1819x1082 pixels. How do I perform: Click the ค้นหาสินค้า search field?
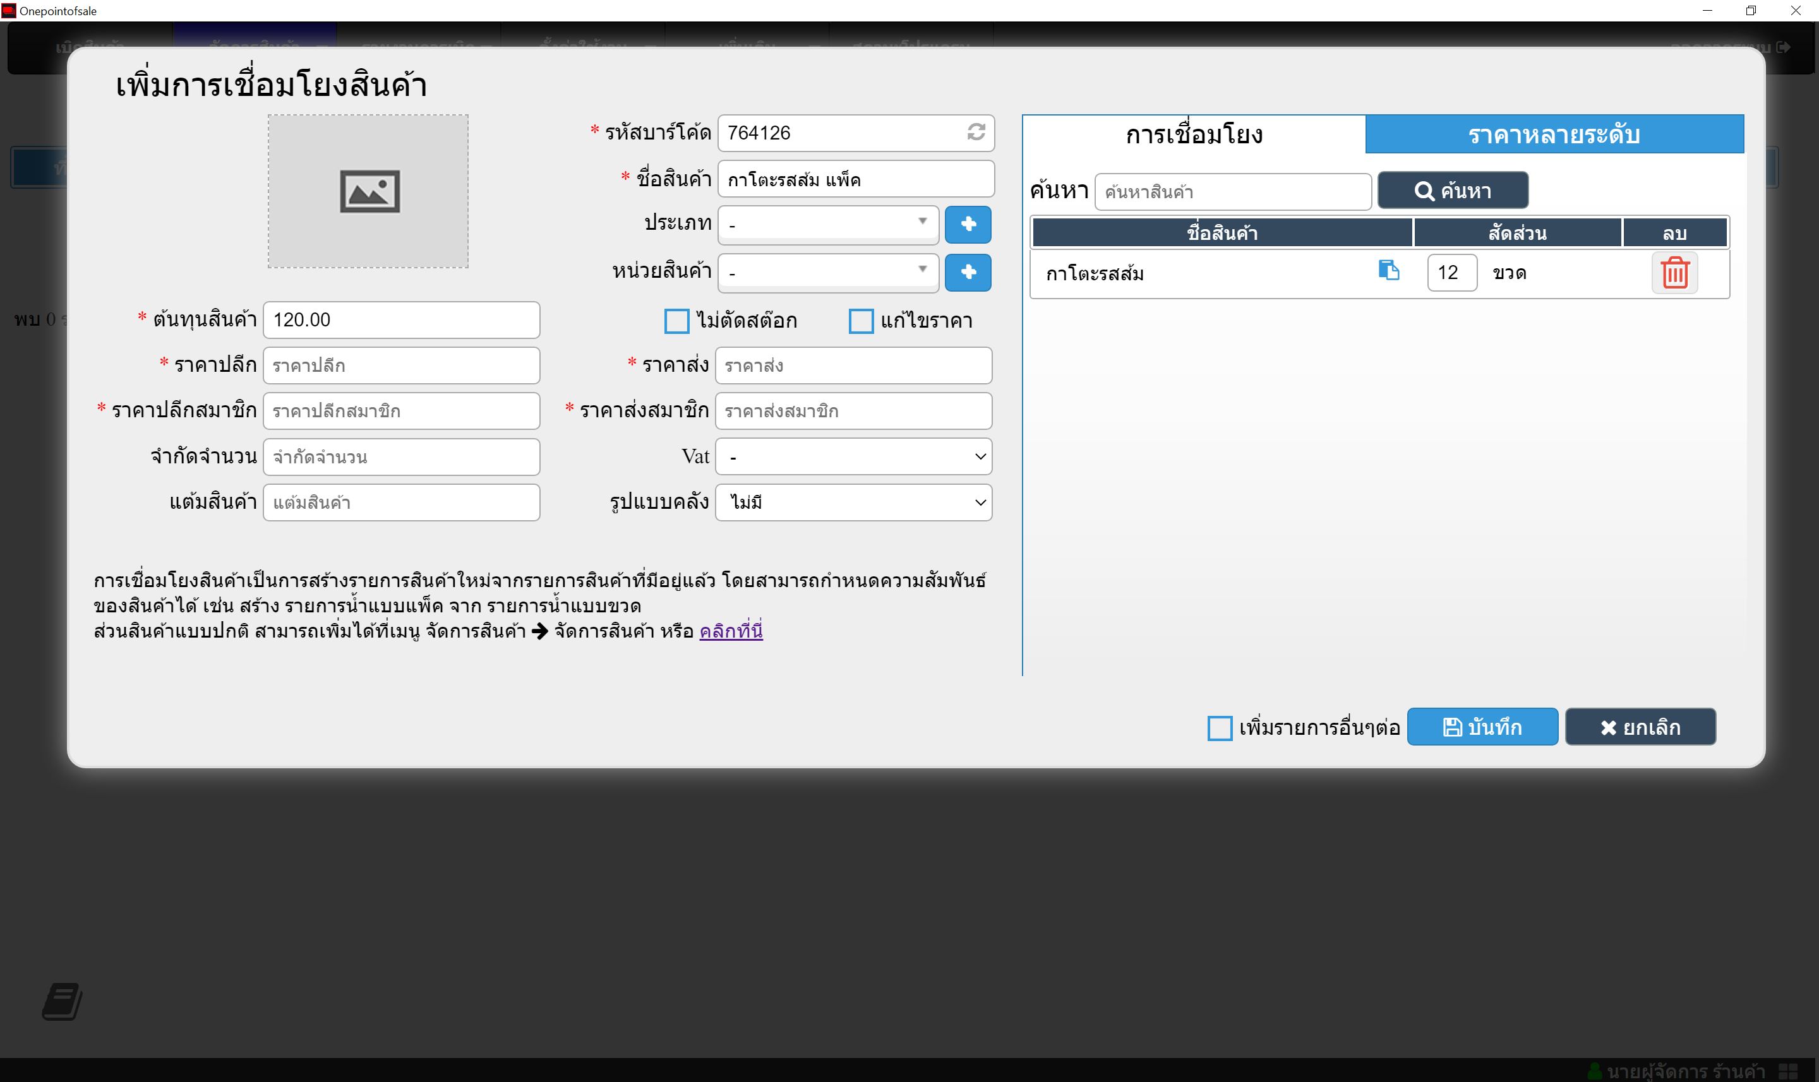coord(1234,192)
